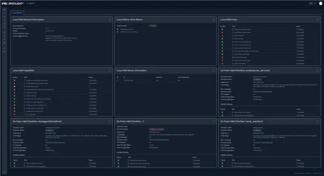The image size is (324, 176).
Task: Maximize the Luna HSM Server Information panel
Action: coord(214,71)
